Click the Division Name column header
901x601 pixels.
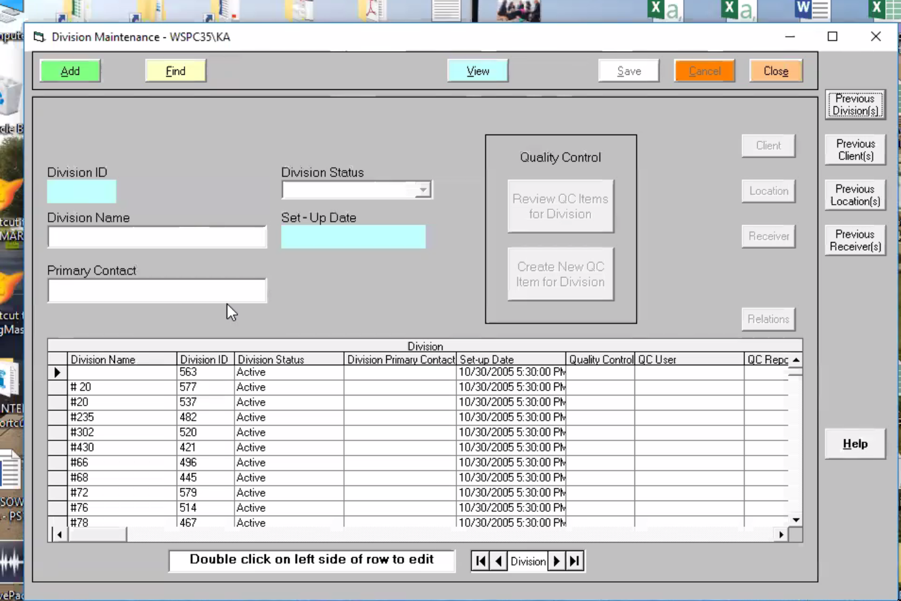[122, 360]
